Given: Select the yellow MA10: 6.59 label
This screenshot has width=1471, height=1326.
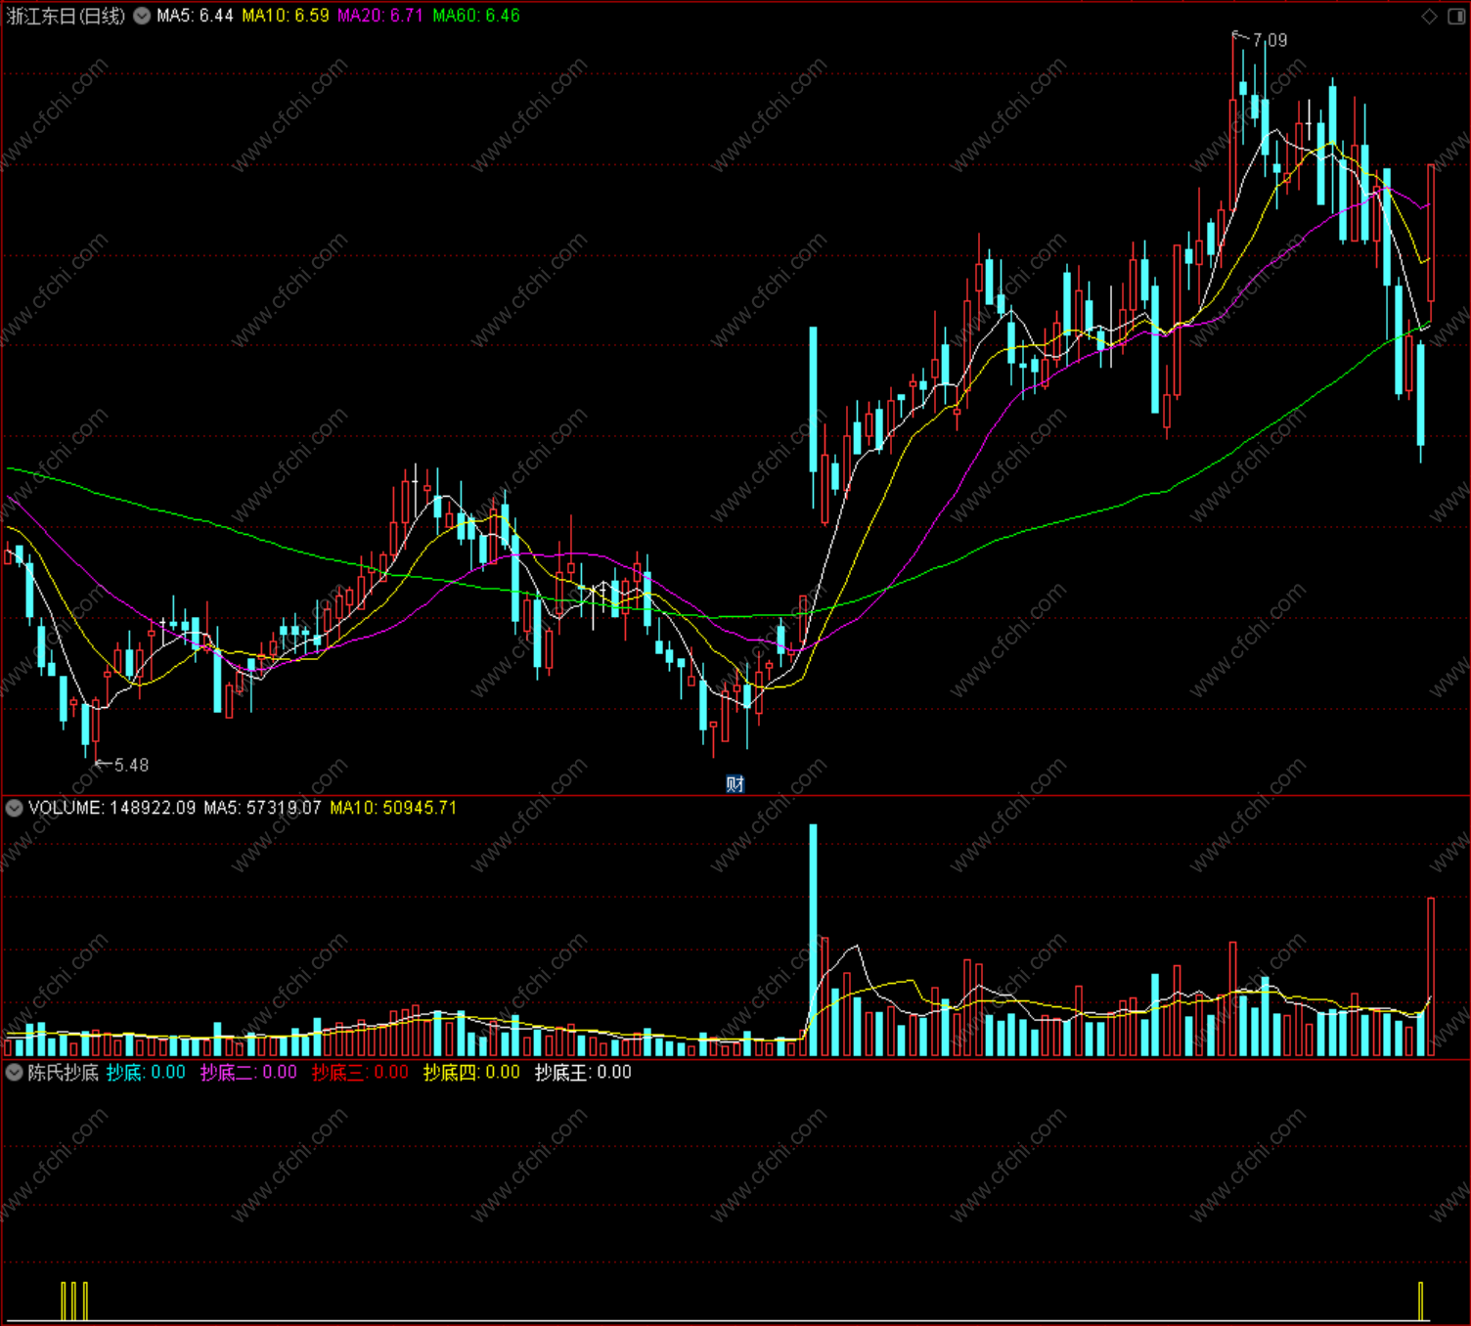Looking at the screenshot, I should click(286, 16).
